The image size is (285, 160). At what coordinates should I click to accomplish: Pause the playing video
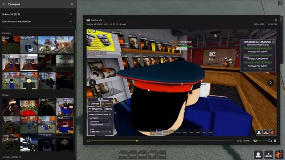tap(88, 141)
